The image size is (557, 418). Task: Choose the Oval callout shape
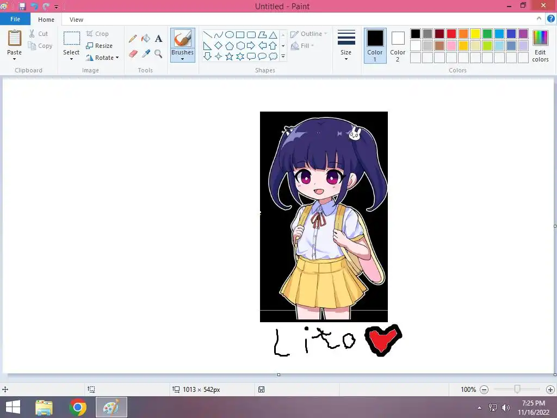[262, 56]
